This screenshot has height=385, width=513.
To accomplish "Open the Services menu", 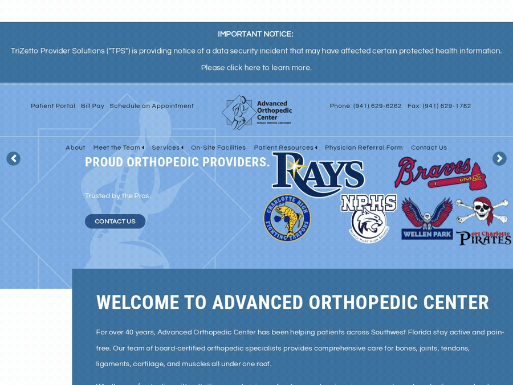I will [x=165, y=148].
